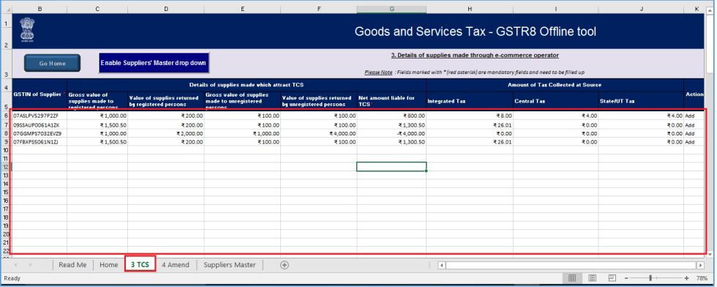Click the national emblem logo
The height and width of the screenshot is (287, 717).
click(27, 30)
